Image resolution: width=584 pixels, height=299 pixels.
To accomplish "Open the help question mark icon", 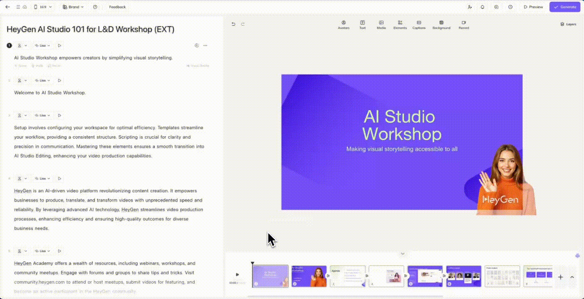I will click(x=95, y=7).
